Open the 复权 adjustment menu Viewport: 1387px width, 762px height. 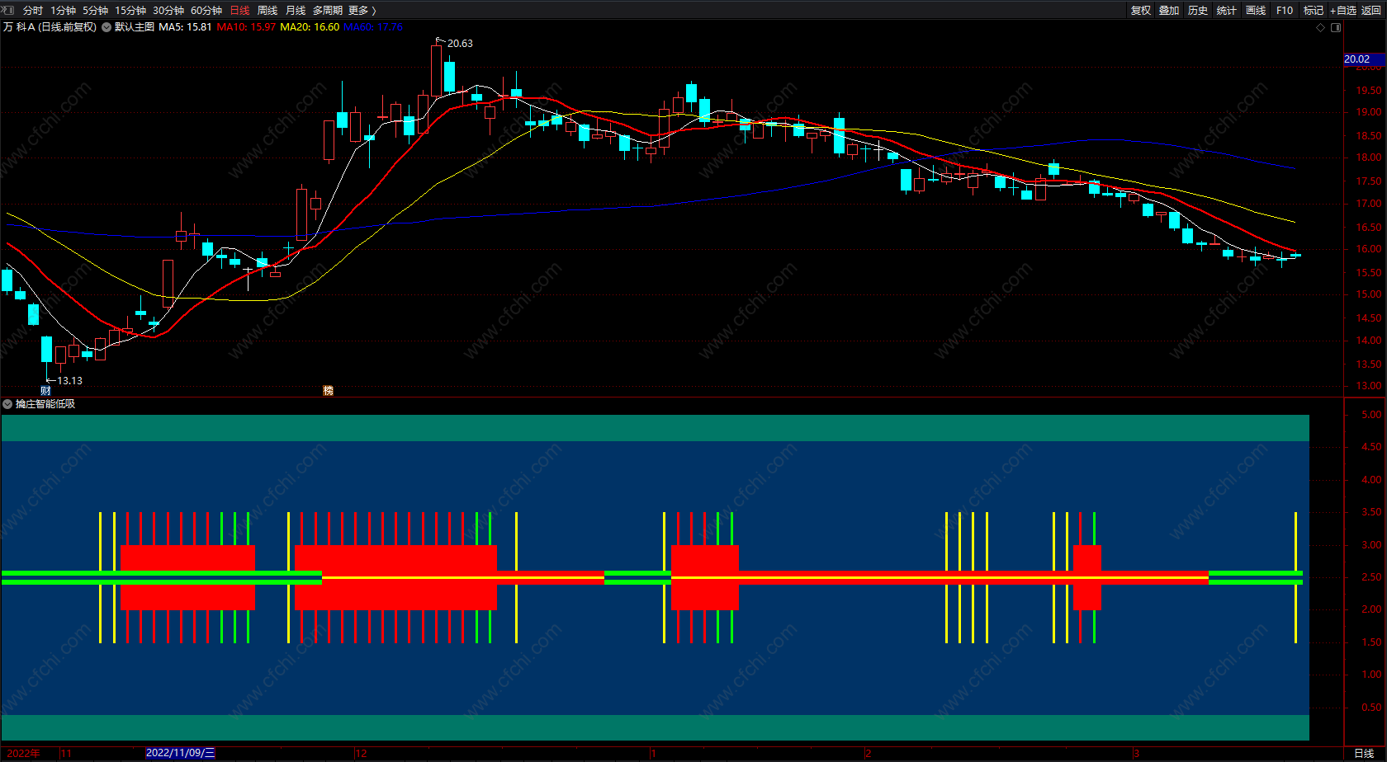pos(1141,10)
